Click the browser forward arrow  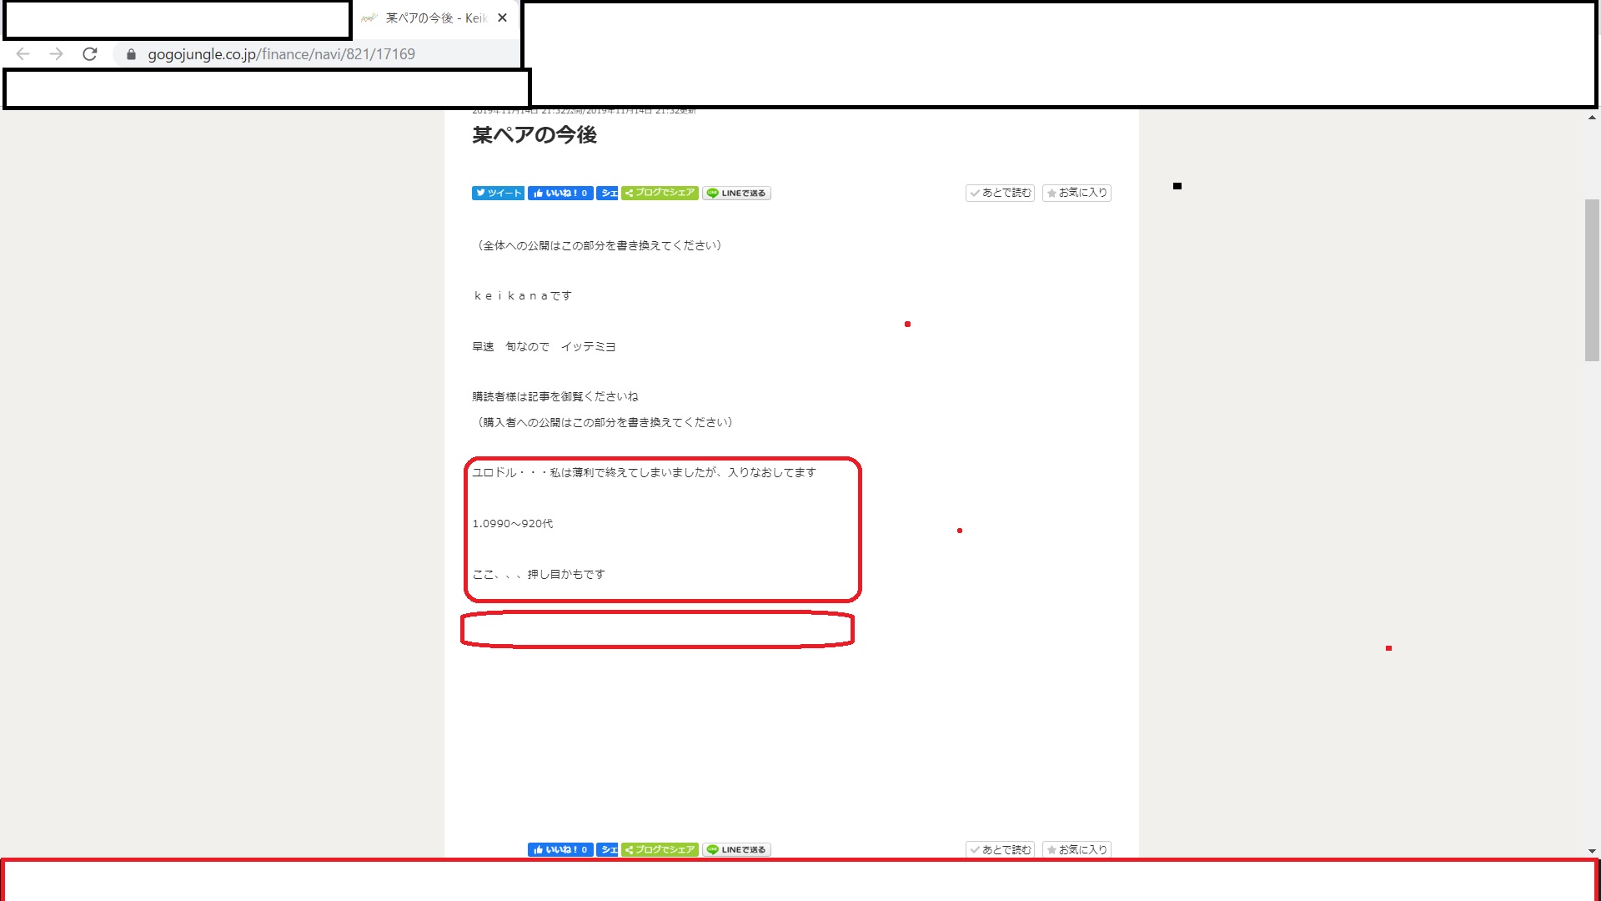click(x=56, y=54)
